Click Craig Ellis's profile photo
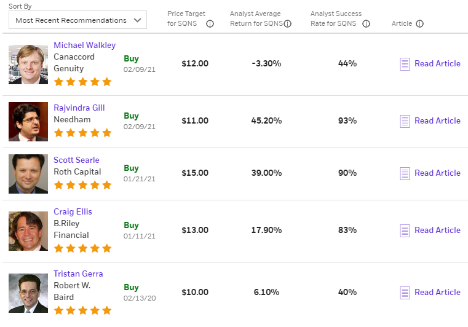Viewport: 468px width, 327px height. [x=28, y=230]
